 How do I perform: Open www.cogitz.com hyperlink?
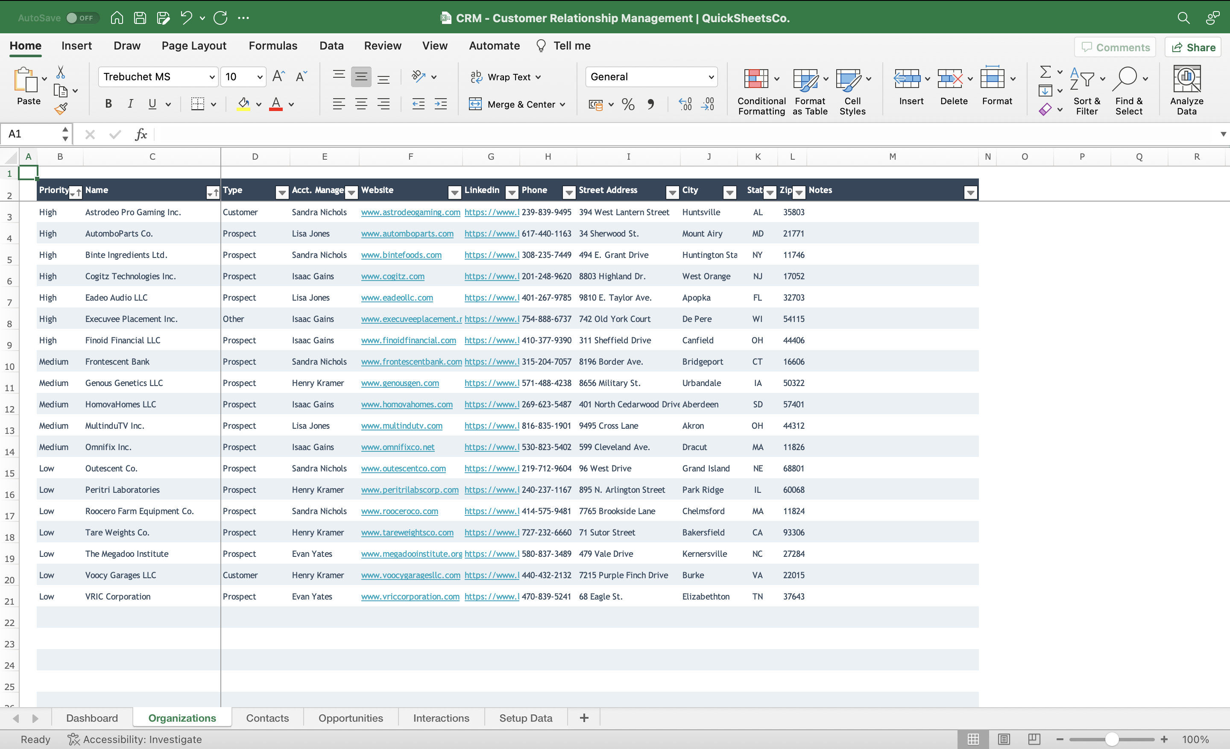coord(392,276)
